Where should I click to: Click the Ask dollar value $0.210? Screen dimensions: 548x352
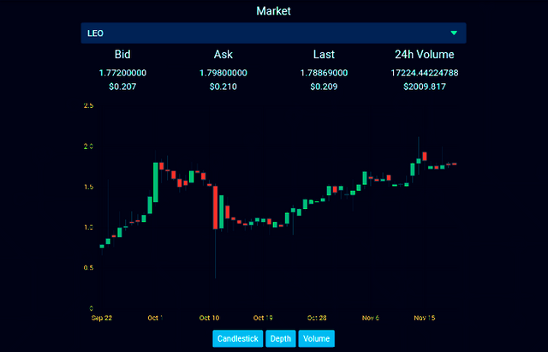tap(223, 87)
